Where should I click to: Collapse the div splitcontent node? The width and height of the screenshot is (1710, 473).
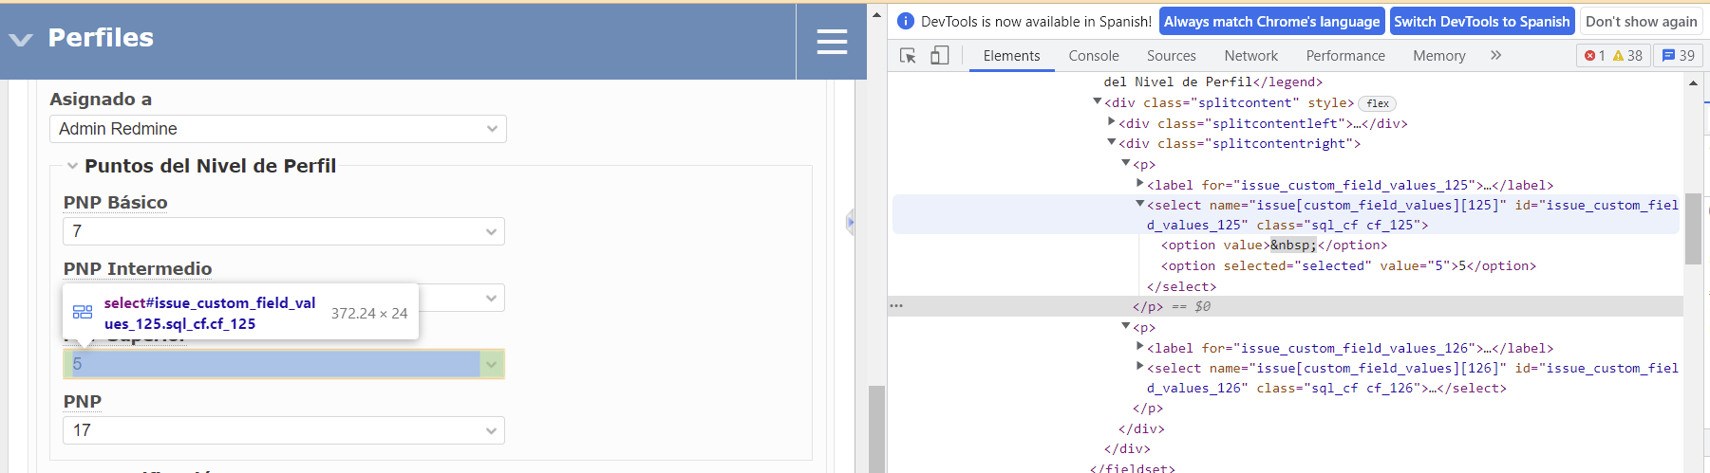tap(1098, 101)
